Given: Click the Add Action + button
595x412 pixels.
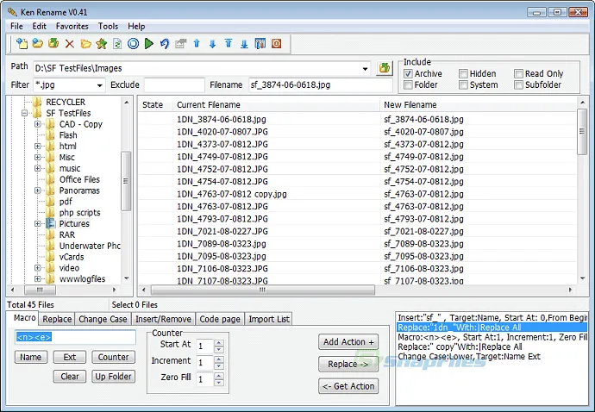Looking at the screenshot, I should click(348, 342).
